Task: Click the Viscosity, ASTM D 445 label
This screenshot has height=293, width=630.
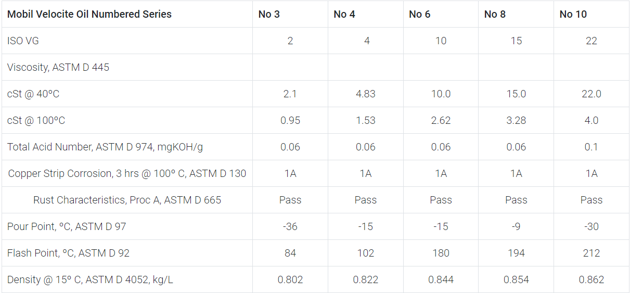Action: [x=58, y=67]
